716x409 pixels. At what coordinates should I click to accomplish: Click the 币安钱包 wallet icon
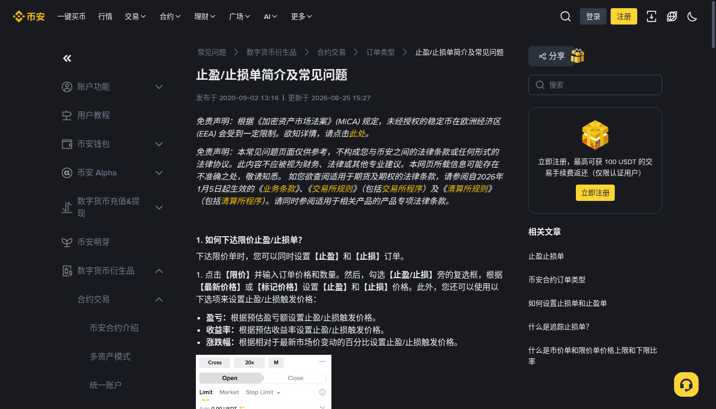pos(67,144)
